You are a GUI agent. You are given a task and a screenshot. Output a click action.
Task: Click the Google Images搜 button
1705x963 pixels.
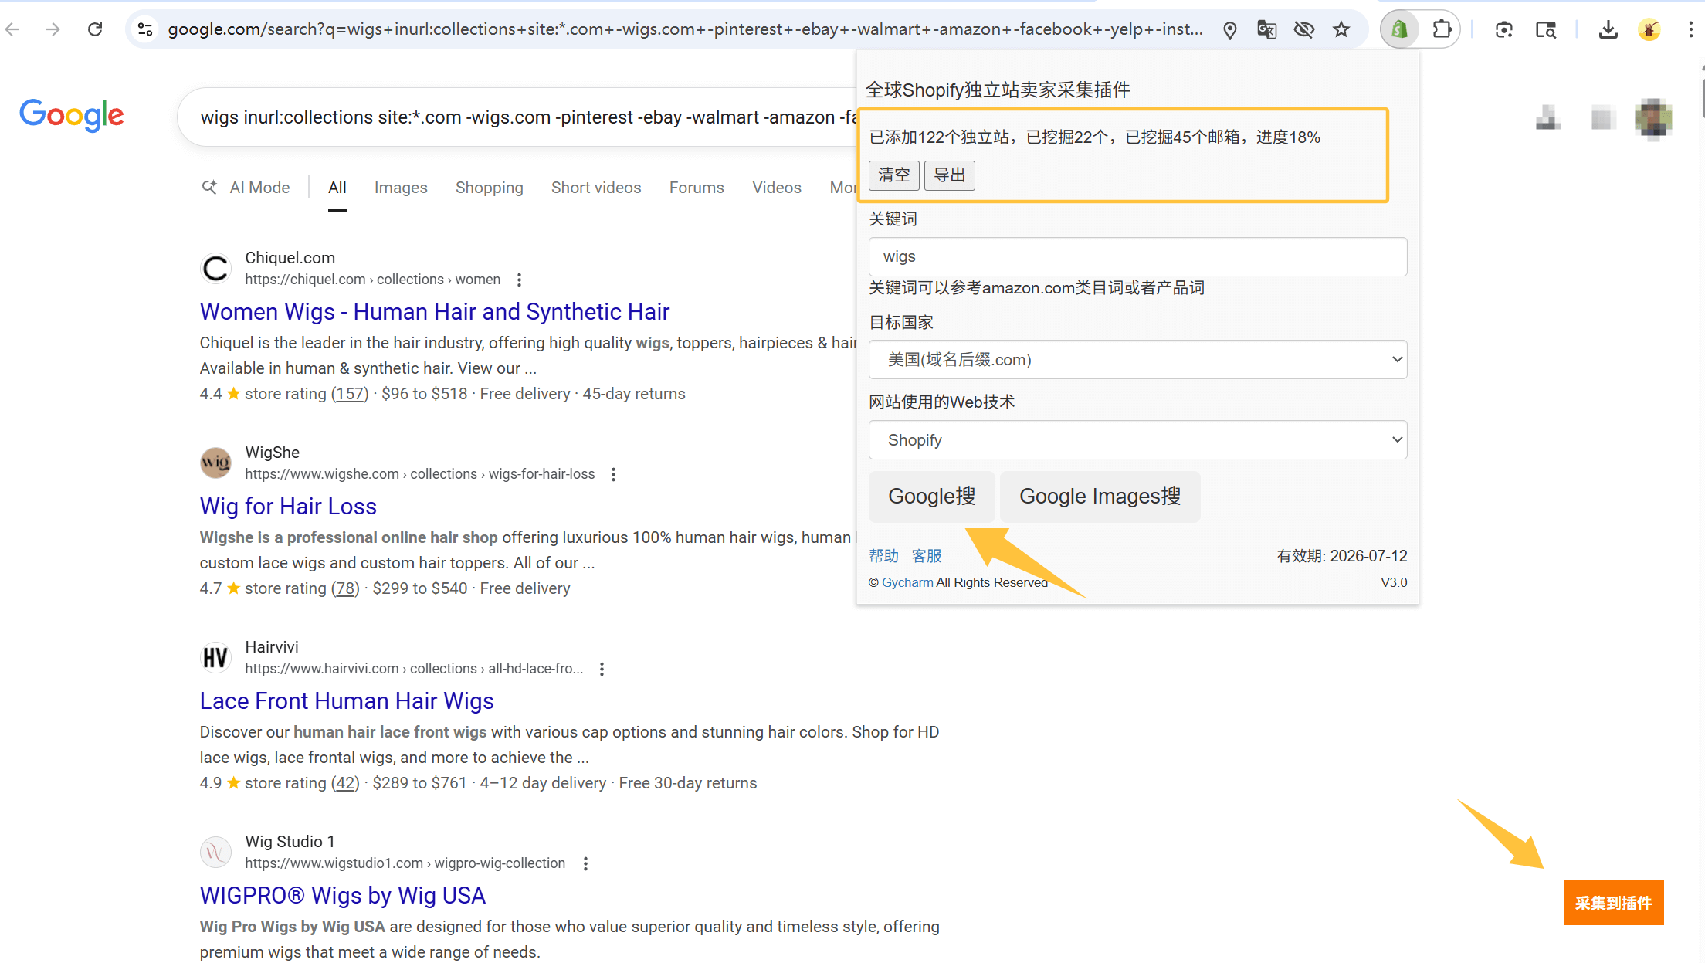point(1100,497)
